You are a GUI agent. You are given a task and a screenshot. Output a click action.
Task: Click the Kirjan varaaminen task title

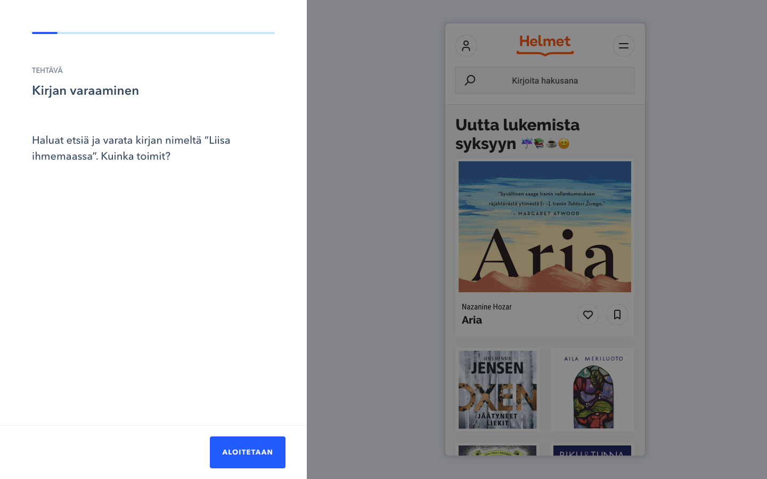pyautogui.click(x=85, y=90)
